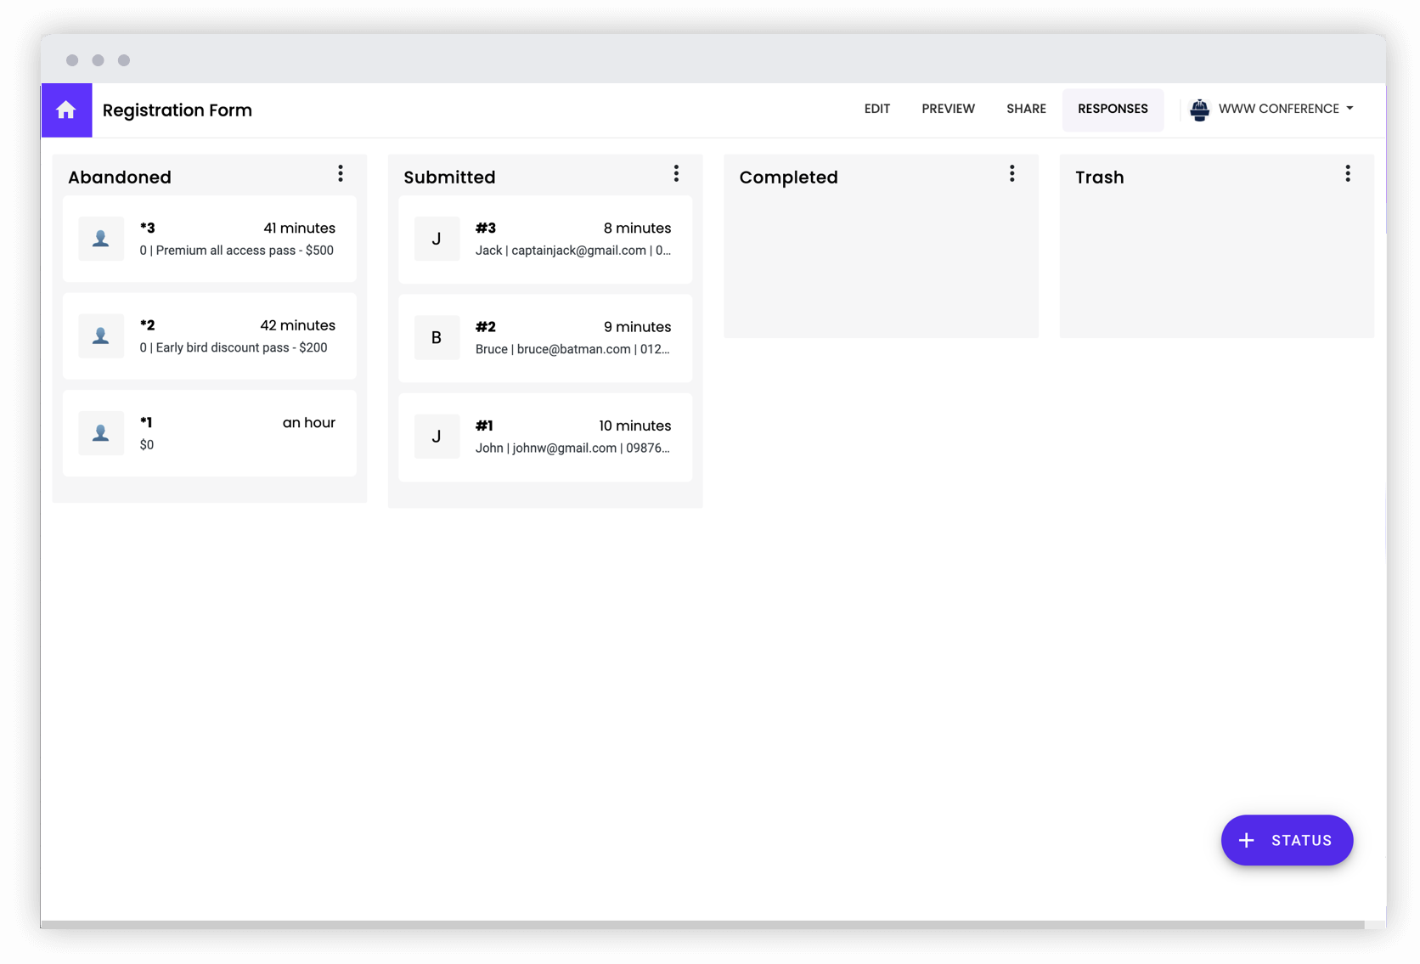Image resolution: width=1420 pixels, height=964 pixels.
Task: Open the Completed column options menu
Action: click(x=1011, y=173)
